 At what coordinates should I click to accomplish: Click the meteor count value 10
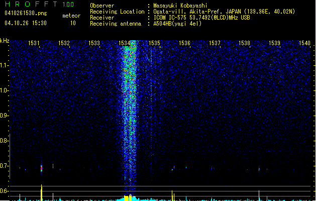tap(73, 23)
